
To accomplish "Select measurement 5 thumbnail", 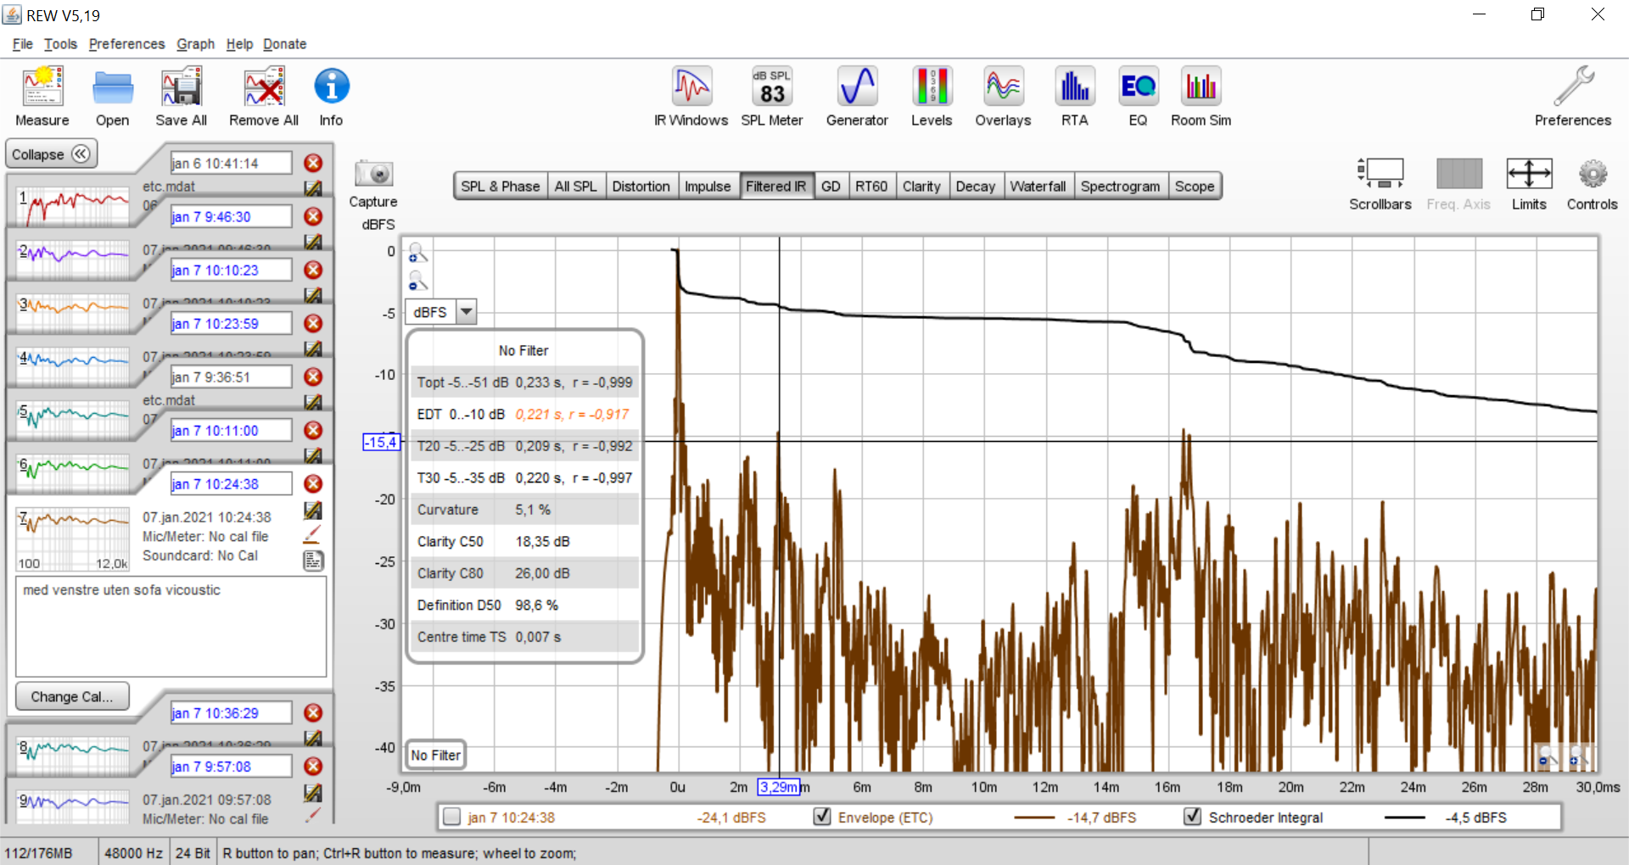I will click(x=75, y=419).
